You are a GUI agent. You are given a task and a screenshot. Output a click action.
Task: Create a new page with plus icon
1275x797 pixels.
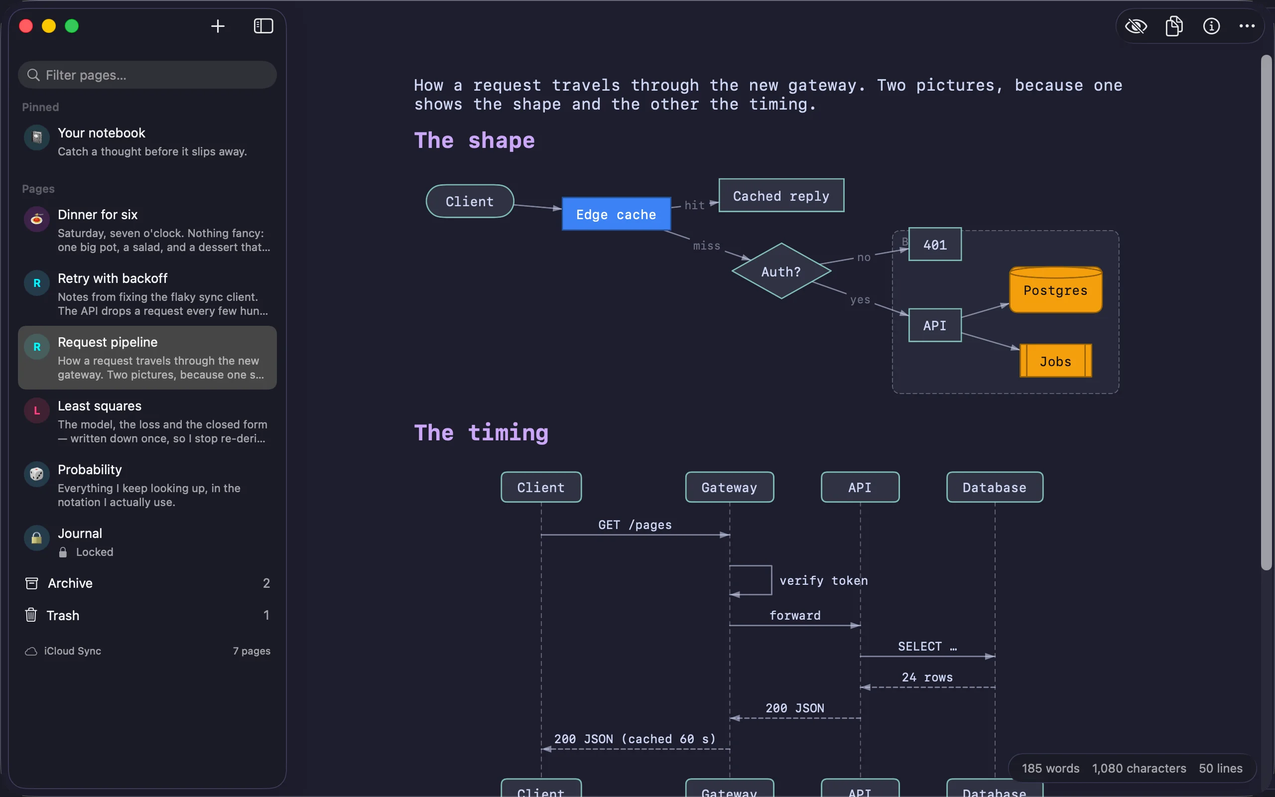point(218,26)
